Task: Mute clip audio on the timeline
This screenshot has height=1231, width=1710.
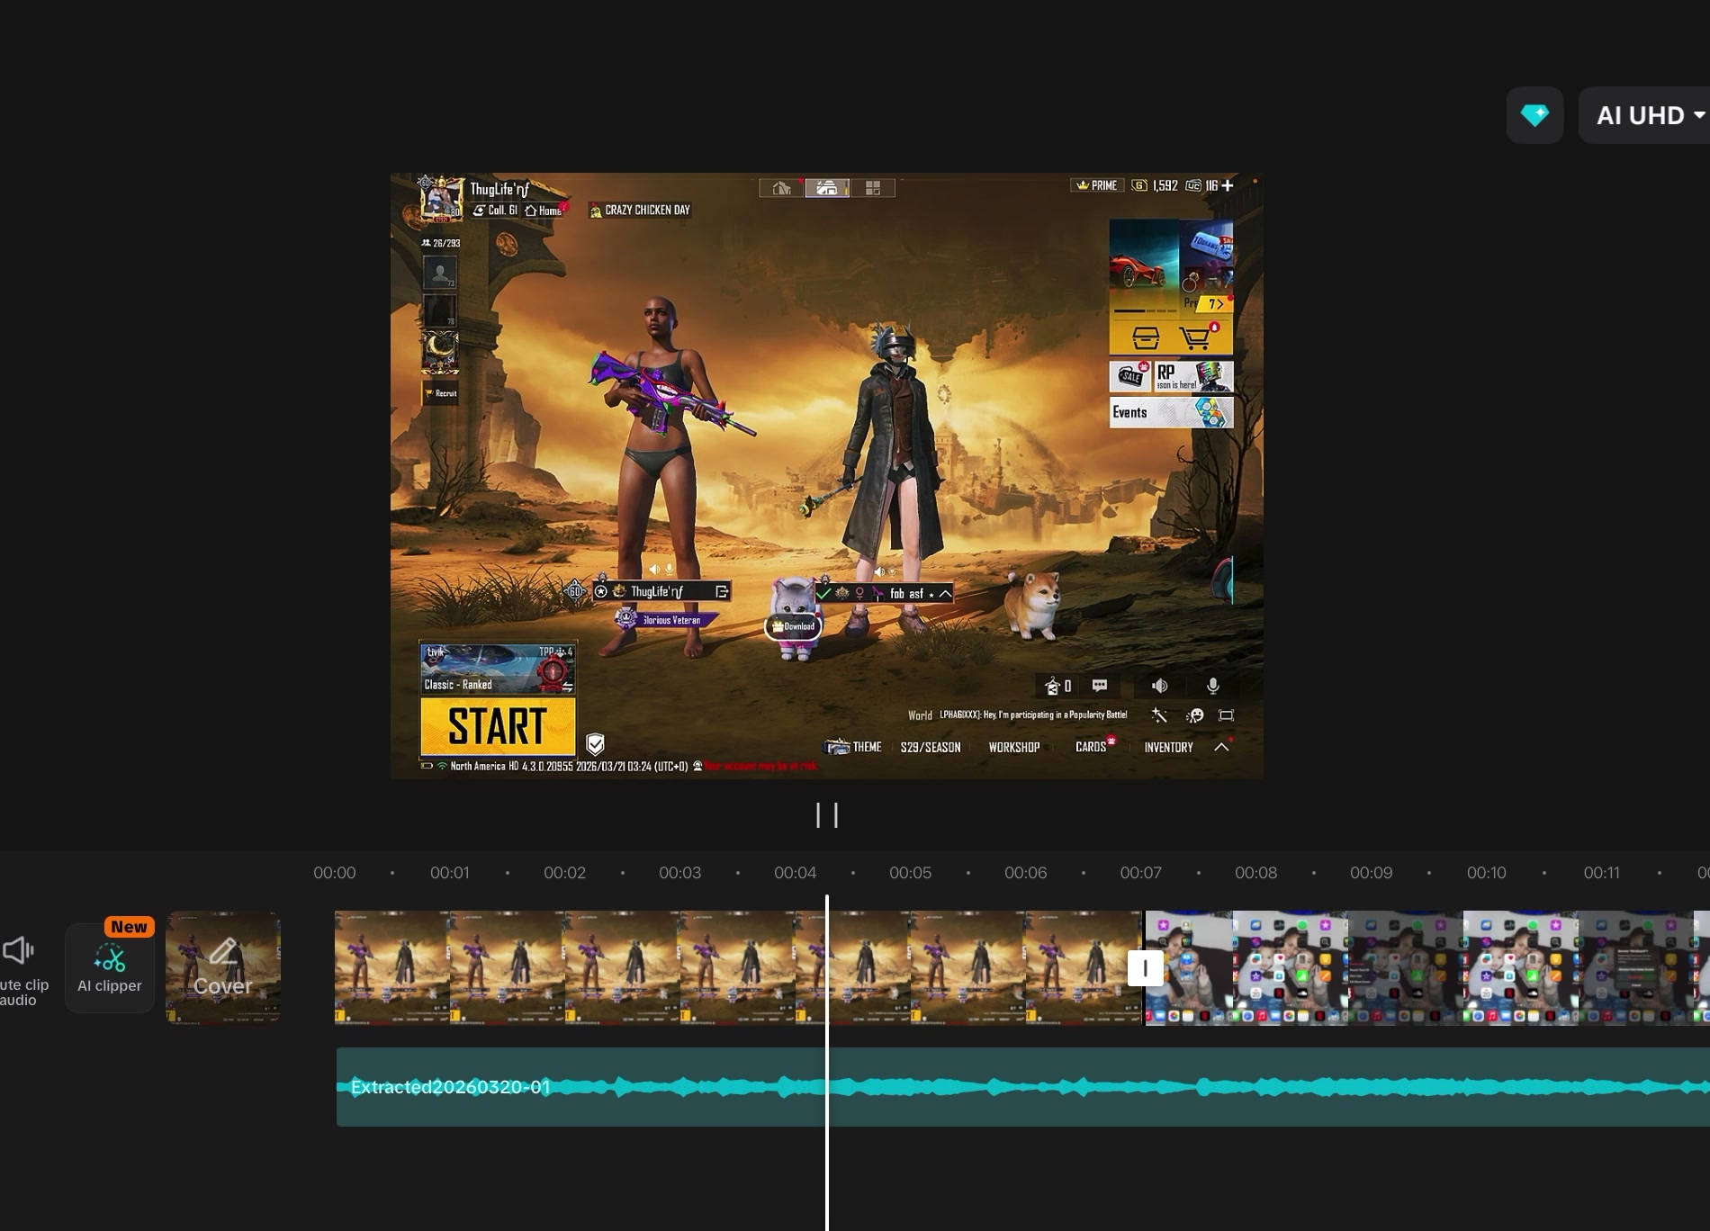Action: pyautogui.click(x=22, y=968)
